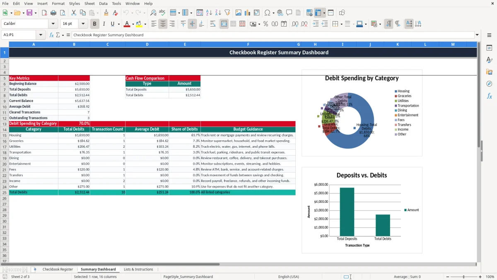Screen dimensions: 497x280
Task: Copy selection using the Copy icon
Action: pyautogui.click(x=83, y=13)
